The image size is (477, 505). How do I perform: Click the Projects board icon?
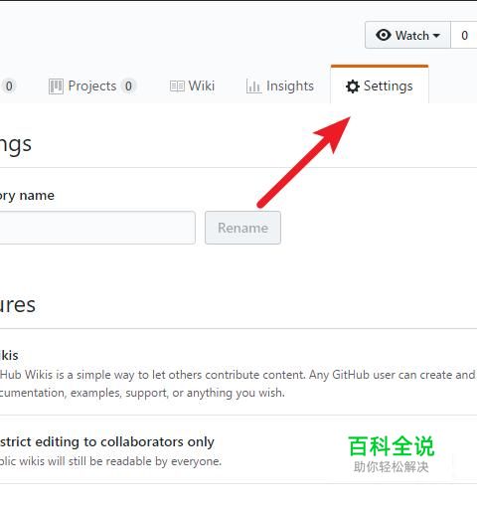point(56,86)
